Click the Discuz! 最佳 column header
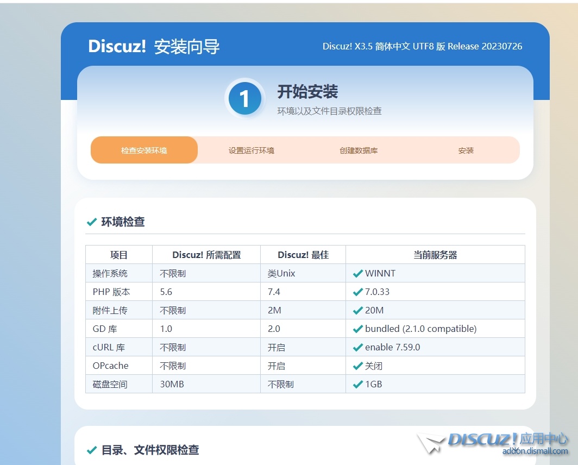Viewport: 578px width, 465px height. tap(303, 255)
